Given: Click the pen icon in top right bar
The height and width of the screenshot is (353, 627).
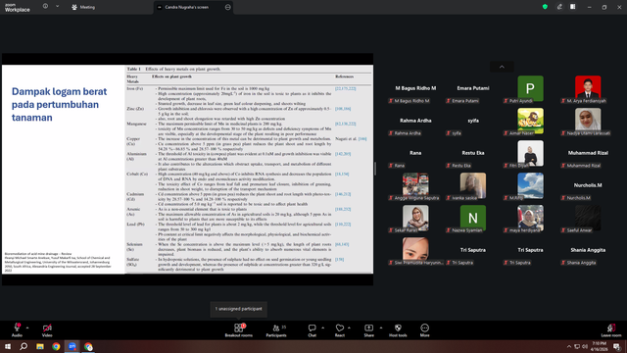Looking at the screenshot, I should [x=559, y=7].
